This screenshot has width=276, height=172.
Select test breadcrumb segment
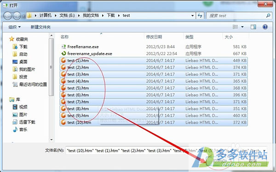pyautogui.click(x=126, y=16)
